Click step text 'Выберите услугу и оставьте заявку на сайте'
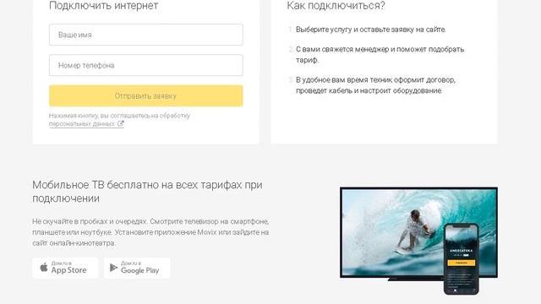Viewport: 541px width, 304px height. (370, 30)
